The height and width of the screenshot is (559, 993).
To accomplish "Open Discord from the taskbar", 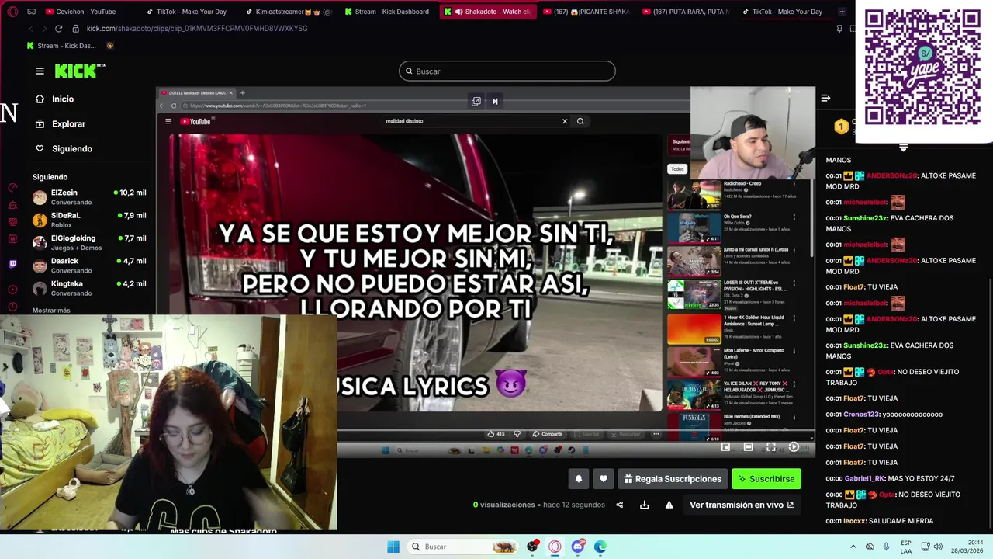I will coord(577,547).
